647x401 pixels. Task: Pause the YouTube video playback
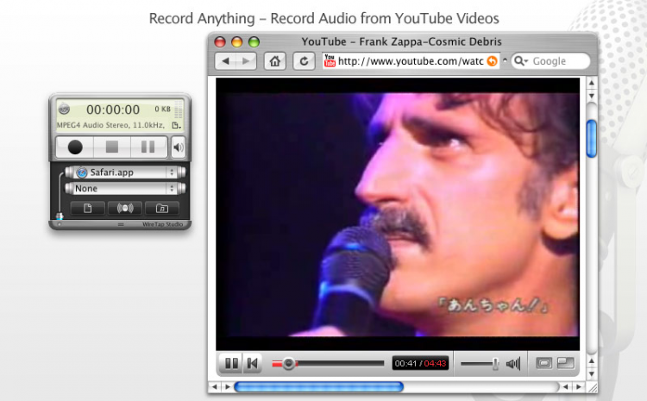click(231, 363)
